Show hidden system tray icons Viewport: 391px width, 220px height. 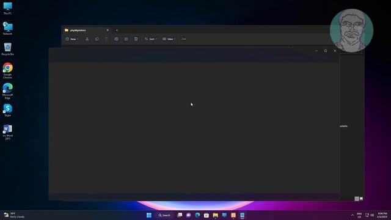tap(353, 215)
